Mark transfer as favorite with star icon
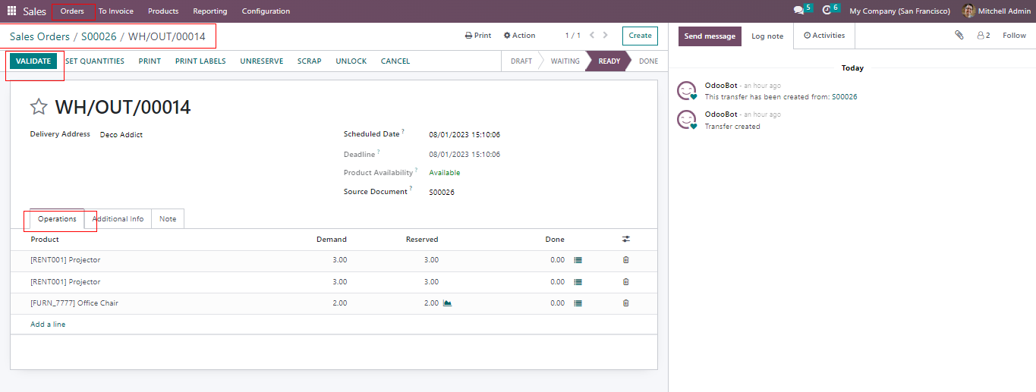 (x=39, y=107)
